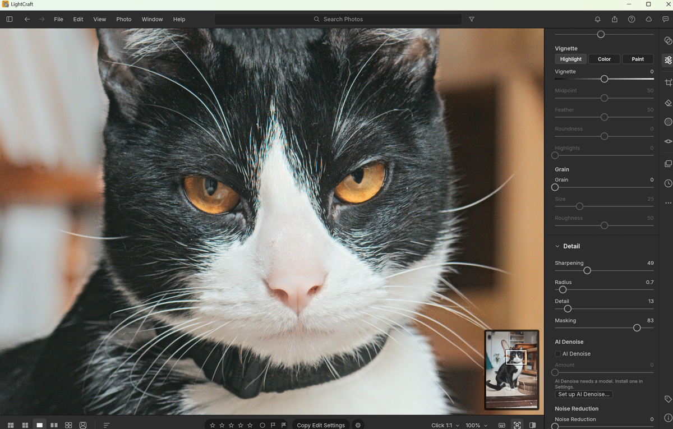Show more tools via the ellipsis
Image resolution: width=673 pixels, height=429 pixels.
668,203
